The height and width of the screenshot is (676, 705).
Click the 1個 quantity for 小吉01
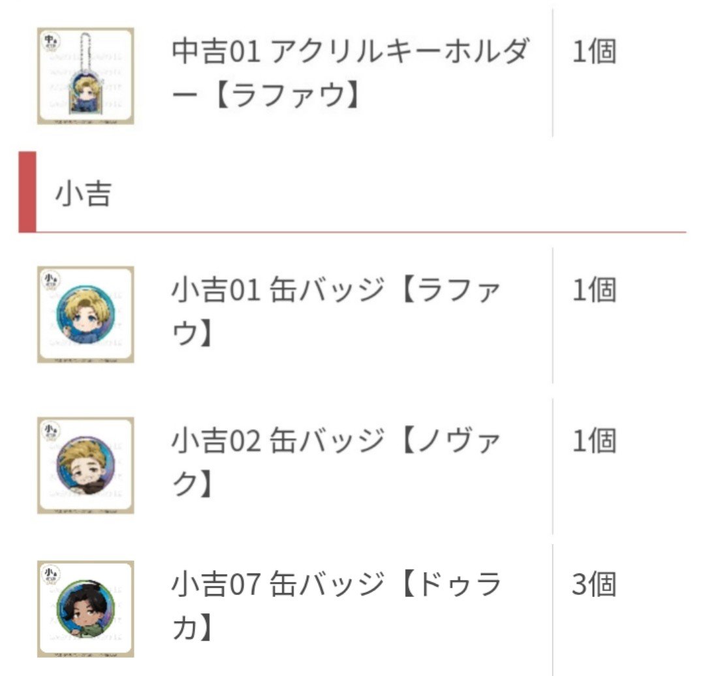tap(594, 289)
